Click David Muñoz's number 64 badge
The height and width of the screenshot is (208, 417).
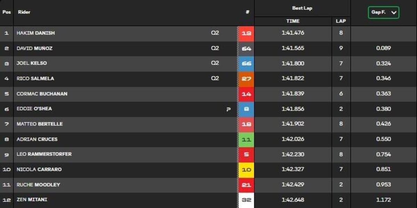[x=246, y=49]
